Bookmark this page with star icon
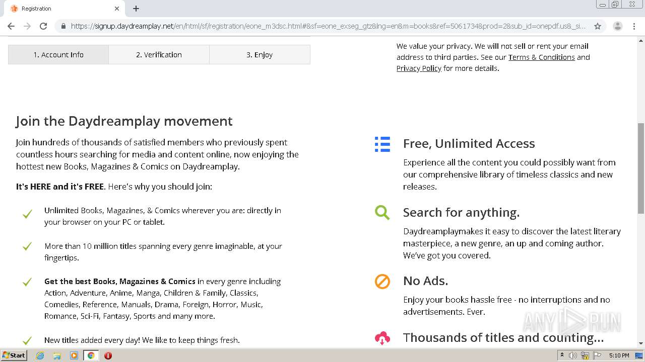The height and width of the screenshot is (362, 645). click(598, 26)
